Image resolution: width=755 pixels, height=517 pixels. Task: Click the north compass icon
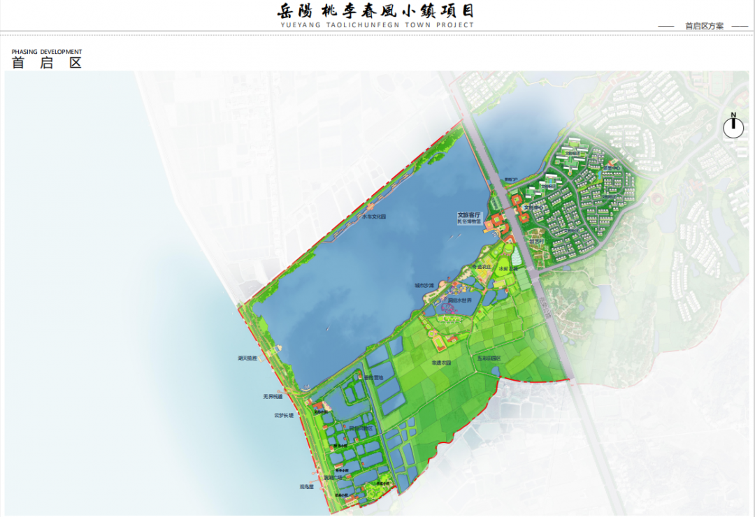tap(733, 126)
